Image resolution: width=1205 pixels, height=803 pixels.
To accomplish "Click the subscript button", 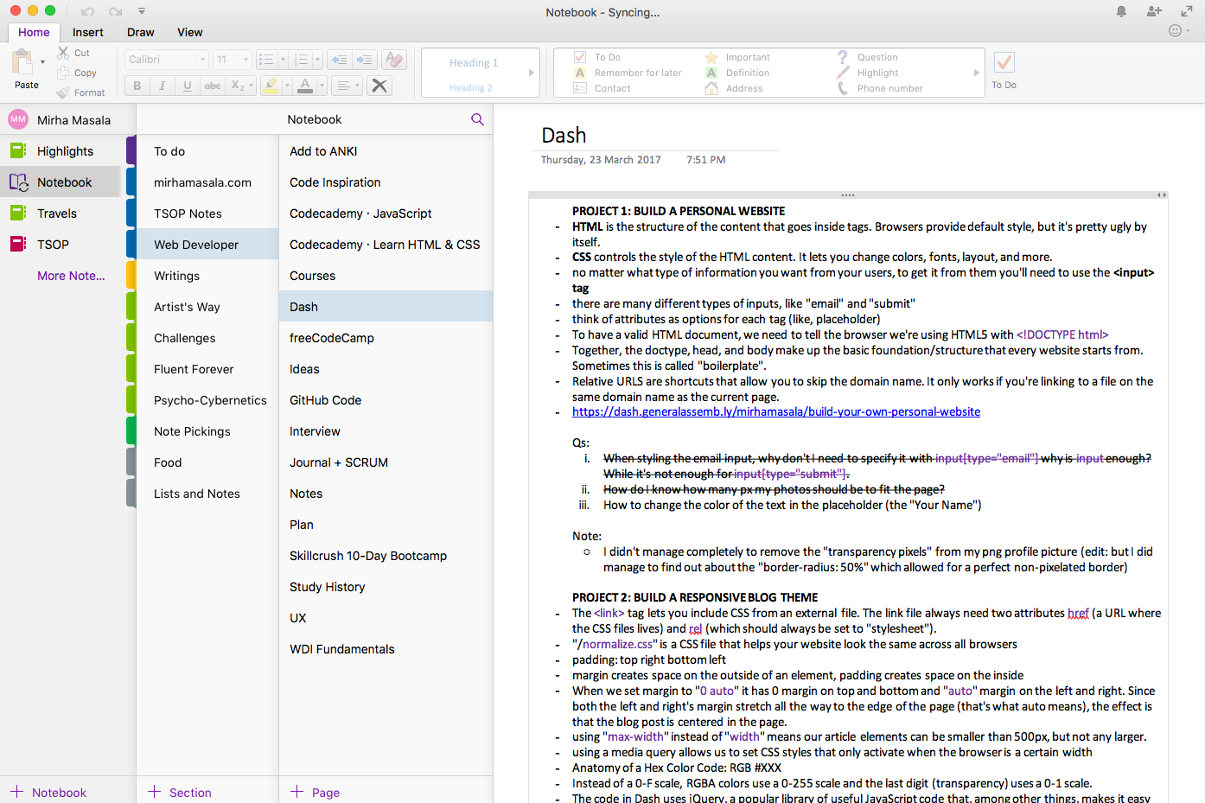I will (x=238, y=86).
